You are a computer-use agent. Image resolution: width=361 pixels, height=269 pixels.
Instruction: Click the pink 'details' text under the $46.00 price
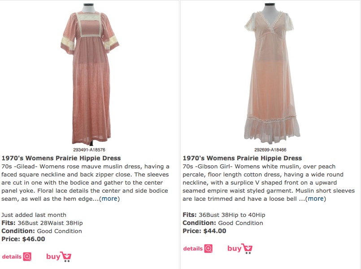pos(12,256)
